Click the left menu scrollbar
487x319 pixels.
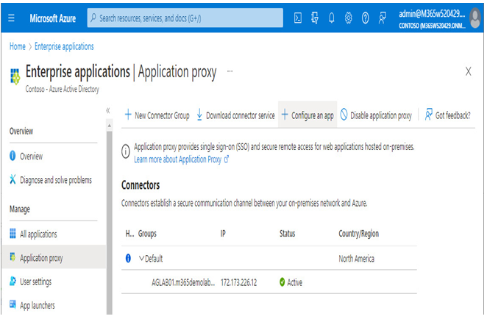pos(110,219)
